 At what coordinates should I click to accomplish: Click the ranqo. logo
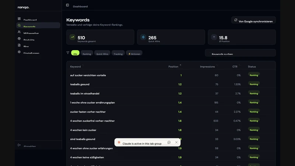point(24,7)
